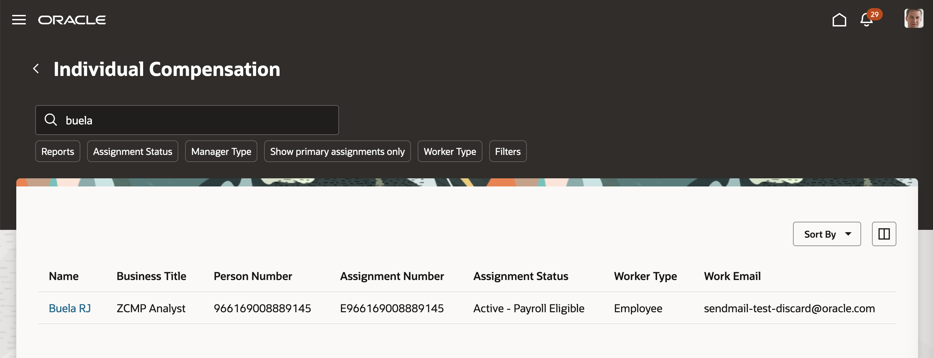The image size is (933, 358).
Task: Expand the Sort By dropdown
Action: (827, 234)
